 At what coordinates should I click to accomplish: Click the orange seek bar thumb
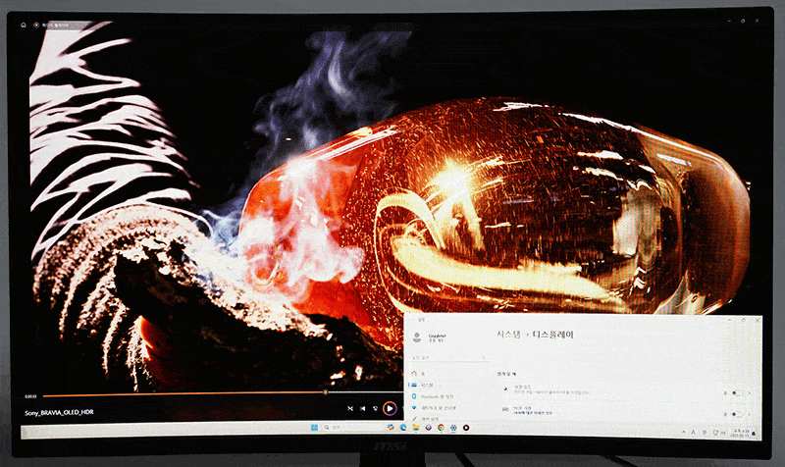point(326,392)
